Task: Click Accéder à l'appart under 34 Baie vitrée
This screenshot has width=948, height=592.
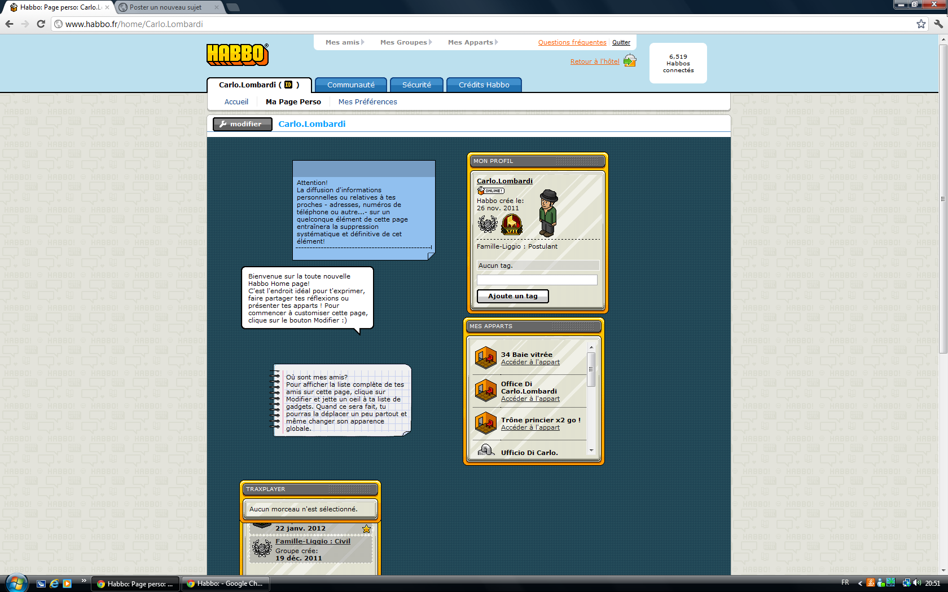Action: [x=530, y=362]
